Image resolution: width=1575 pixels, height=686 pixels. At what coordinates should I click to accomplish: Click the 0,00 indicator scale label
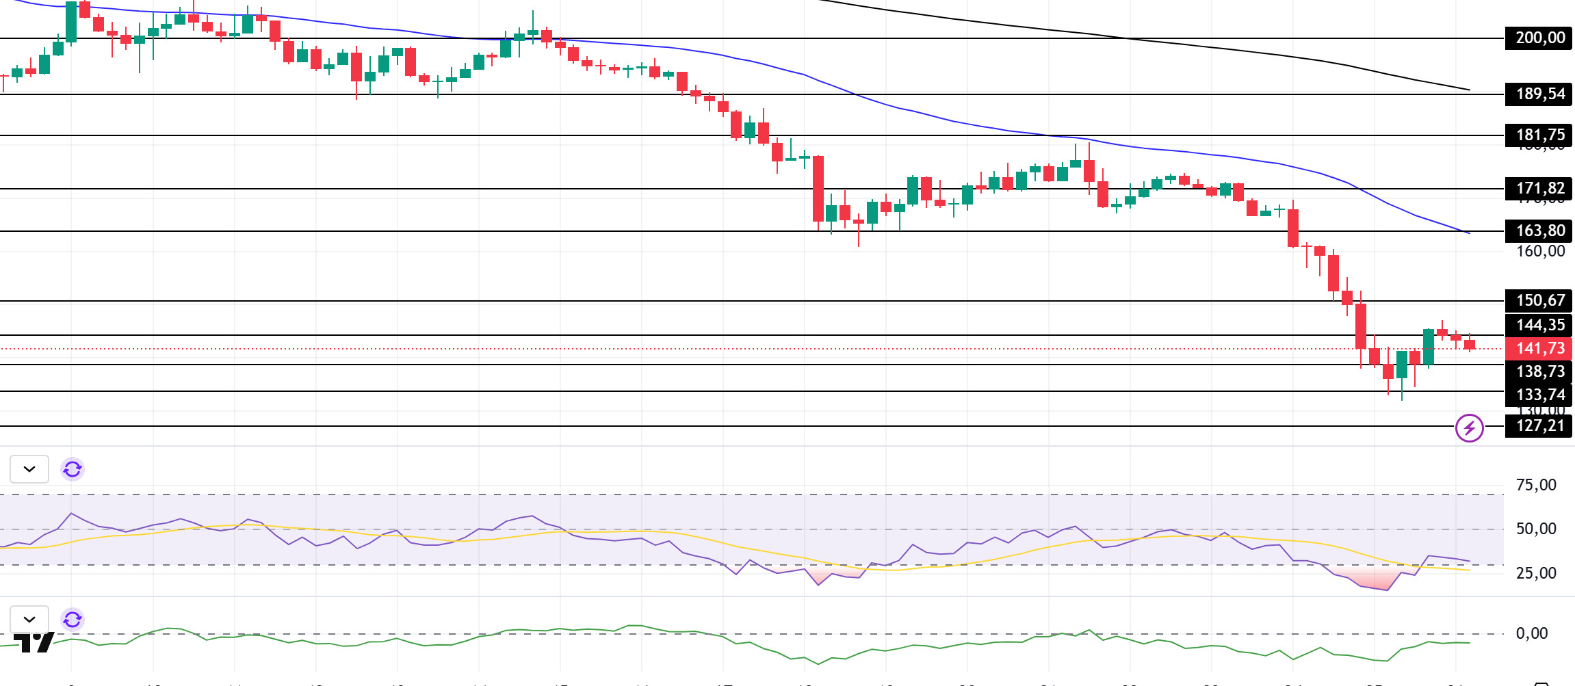point(1532,633)
